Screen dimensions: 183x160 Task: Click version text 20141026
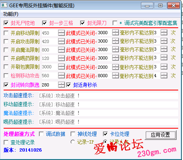click(30, 150)
